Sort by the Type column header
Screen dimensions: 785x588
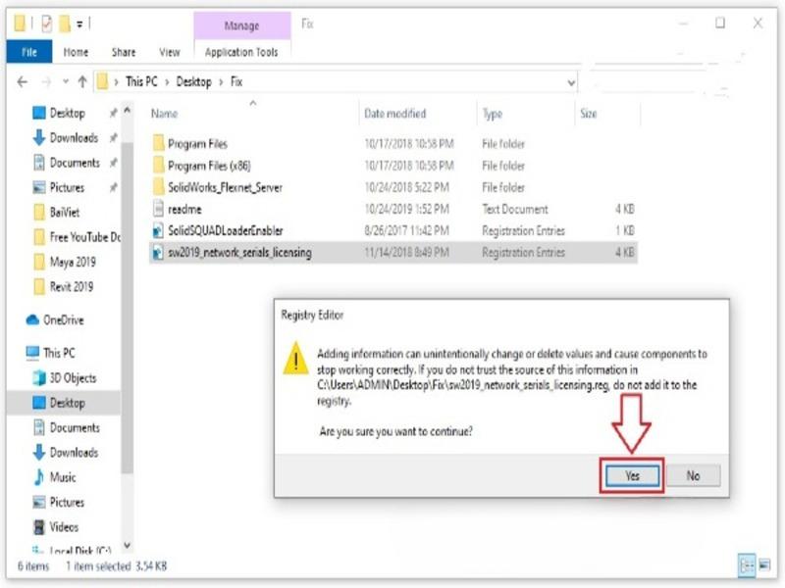click(493, 114)
